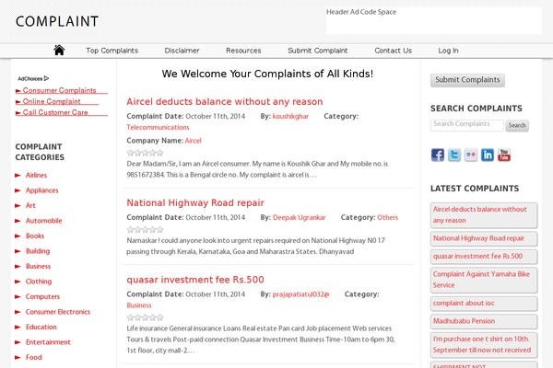Open latest complaint 'National Highway Road repair'
553x368 pixels.
[x=484, y=238]
